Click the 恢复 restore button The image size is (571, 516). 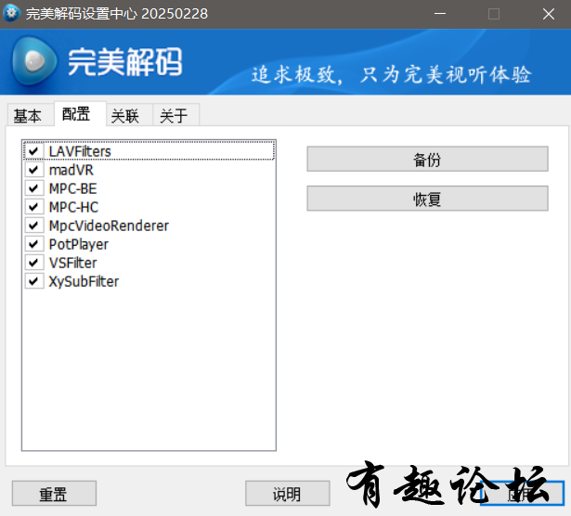pyautogui.click(x=427, y=199)
